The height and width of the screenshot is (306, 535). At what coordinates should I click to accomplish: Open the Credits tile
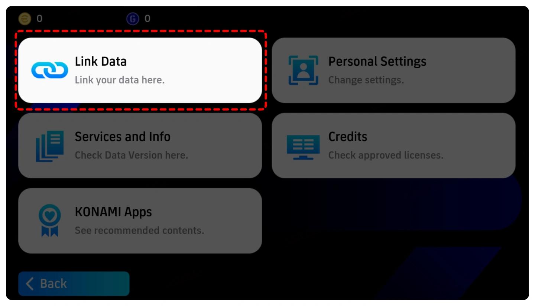click(393, 146)
